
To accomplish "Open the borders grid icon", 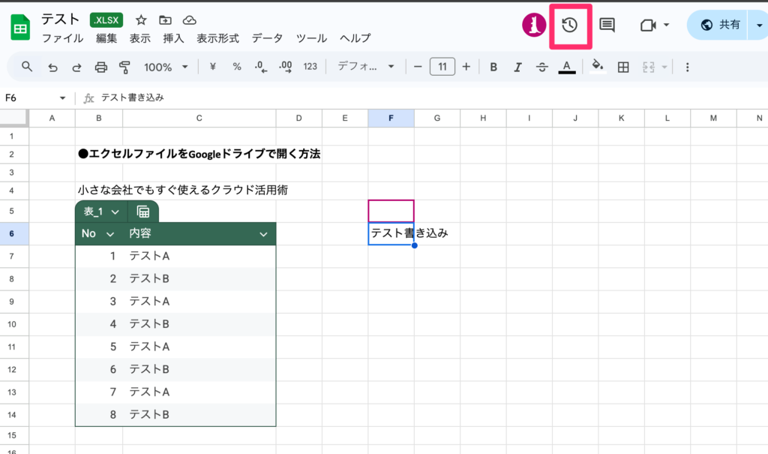I will pyautogui.click(x=622, y=67).
